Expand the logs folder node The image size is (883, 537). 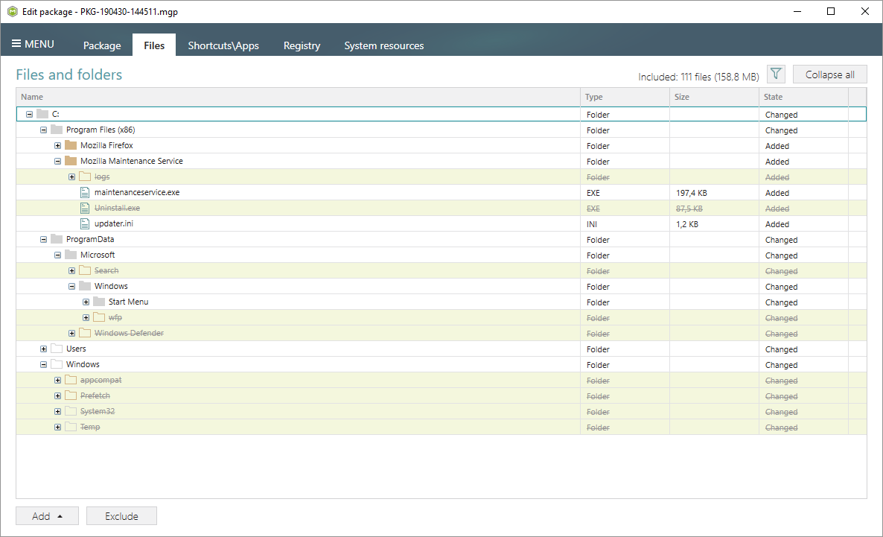[x=71, y=177]
